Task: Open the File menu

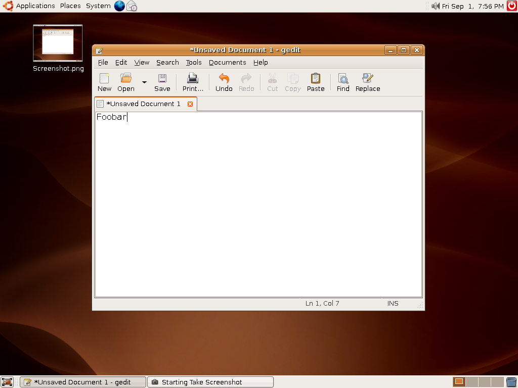Action: pos(103,63)
